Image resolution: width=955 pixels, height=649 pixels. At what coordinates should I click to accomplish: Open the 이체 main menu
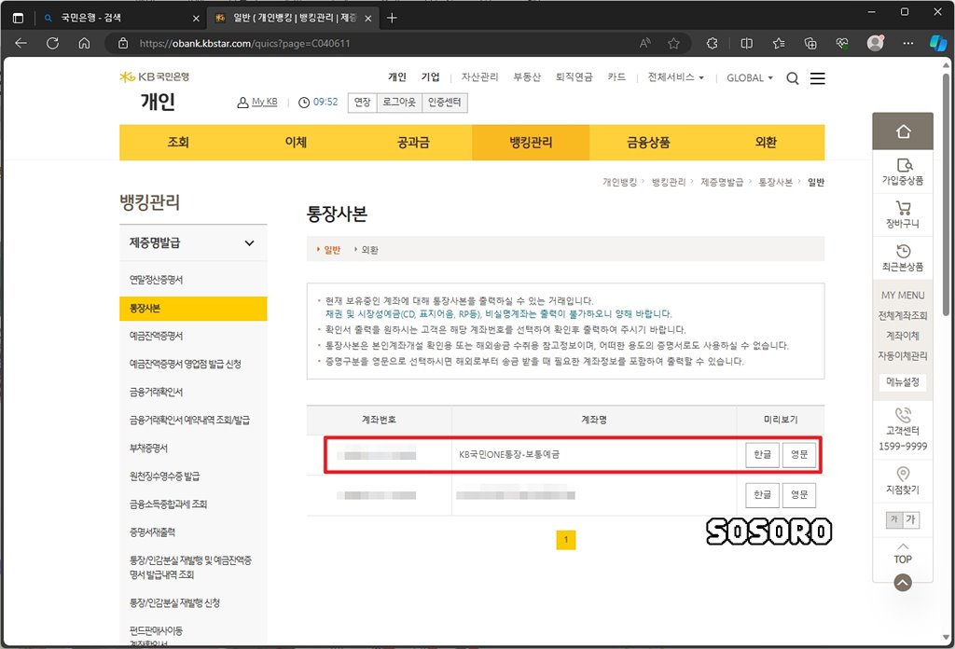[x=296, y=143]
